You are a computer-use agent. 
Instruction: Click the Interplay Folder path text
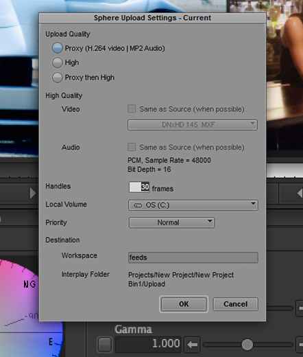[x=181, y=279]
